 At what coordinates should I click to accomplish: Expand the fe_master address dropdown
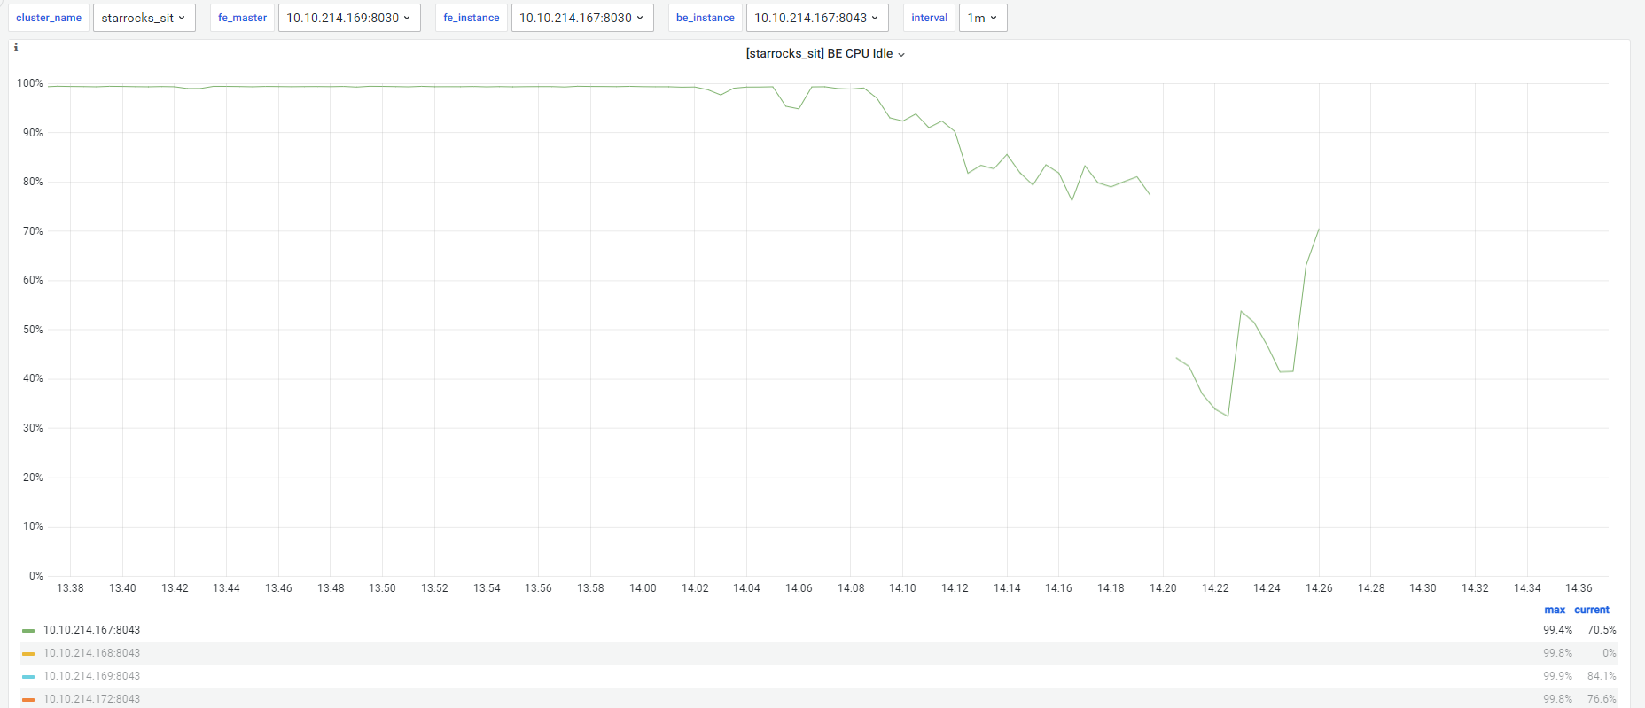pyautogui.click(x=348, y=18)
